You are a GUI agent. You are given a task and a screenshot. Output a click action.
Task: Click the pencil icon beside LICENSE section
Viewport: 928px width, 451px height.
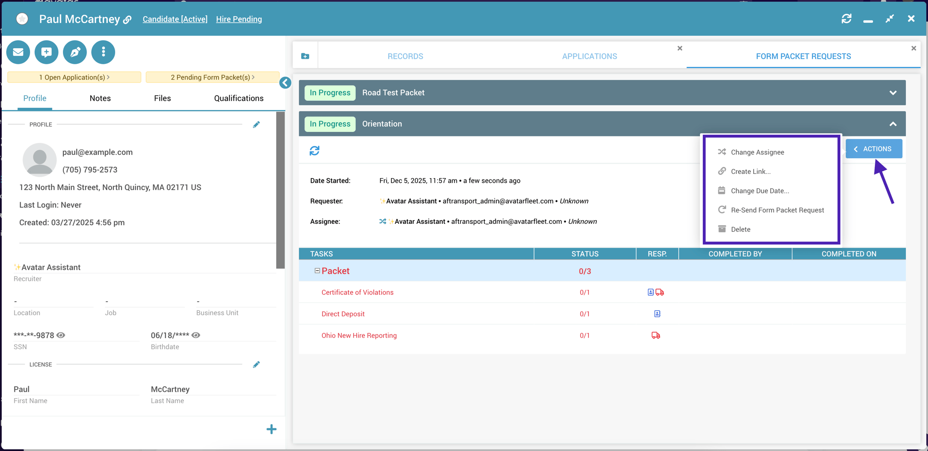[x=256, y=365]
